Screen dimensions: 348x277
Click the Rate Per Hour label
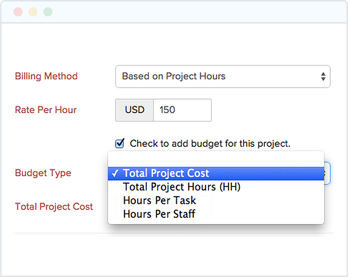pos(46,110)
